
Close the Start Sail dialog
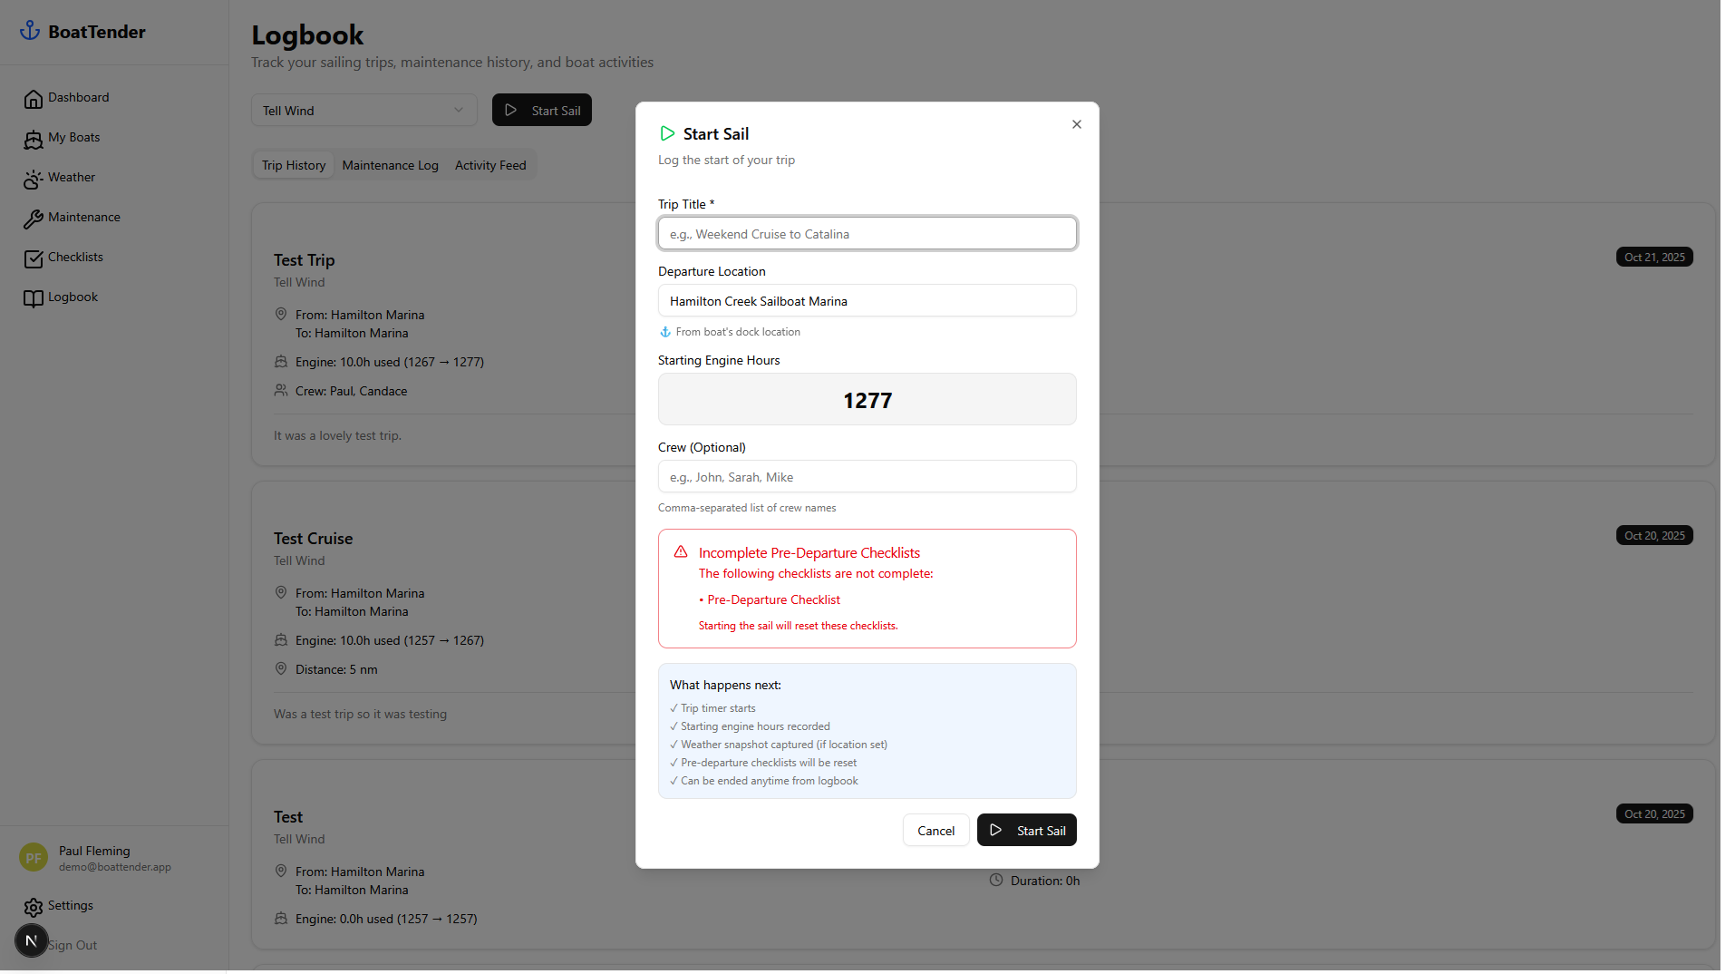[x=1076, y=124]
